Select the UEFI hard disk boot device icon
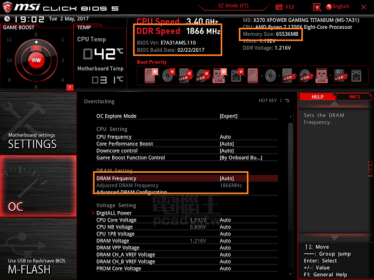This screenshot has width=374, height=280. (x=151, y=76)
